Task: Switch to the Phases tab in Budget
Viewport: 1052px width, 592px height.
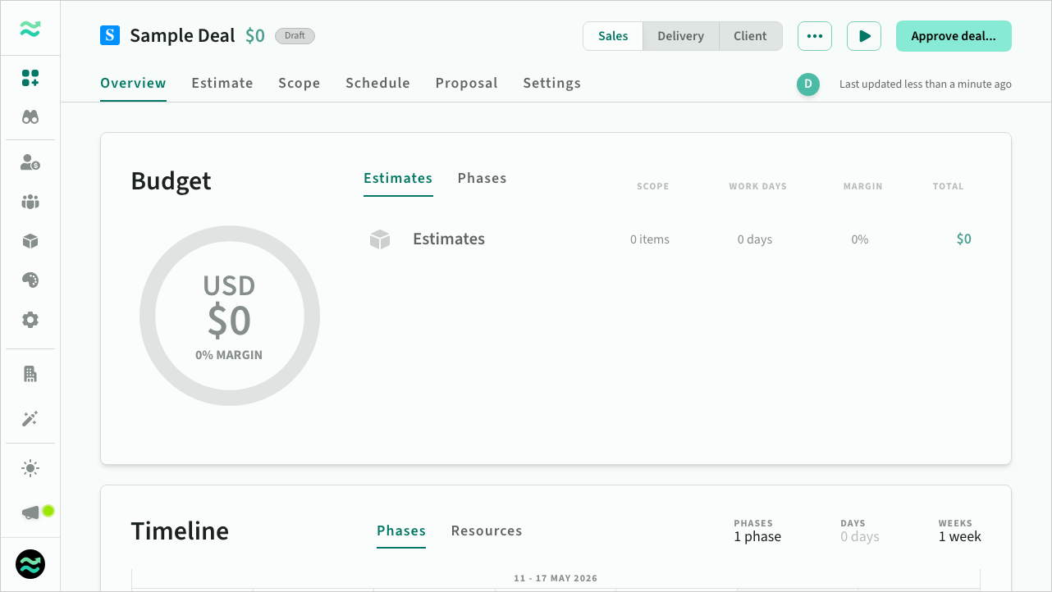Action: tap(482, 178)
